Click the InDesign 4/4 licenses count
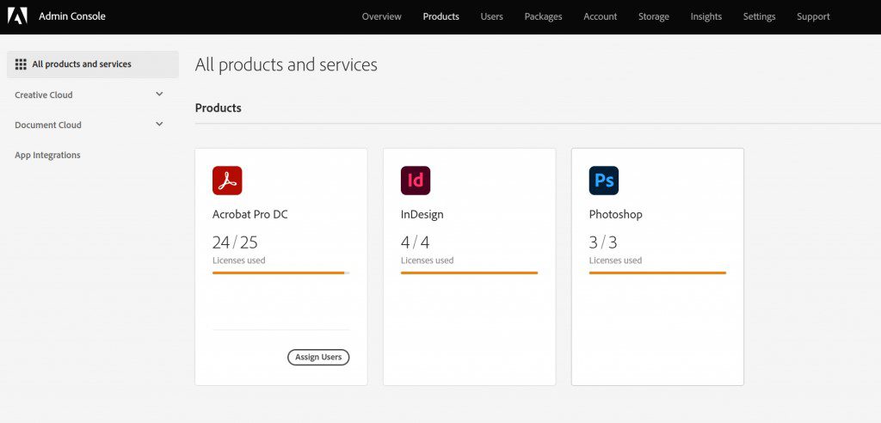The height and width of the screenshot is (423, 881). click(415, 242)
